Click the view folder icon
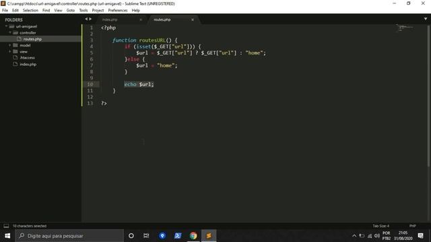 (15, 51)
